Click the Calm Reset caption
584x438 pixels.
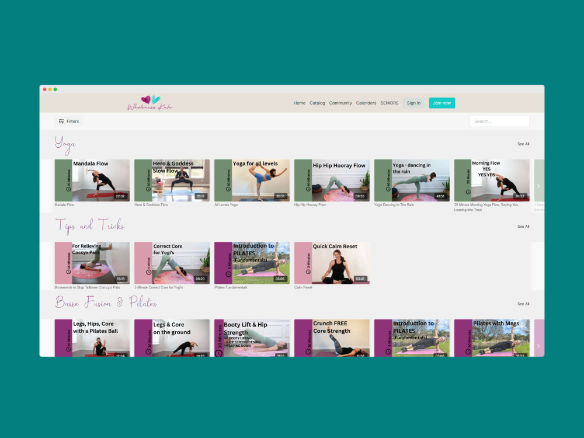pyautogui.click(x=303, y=287)
